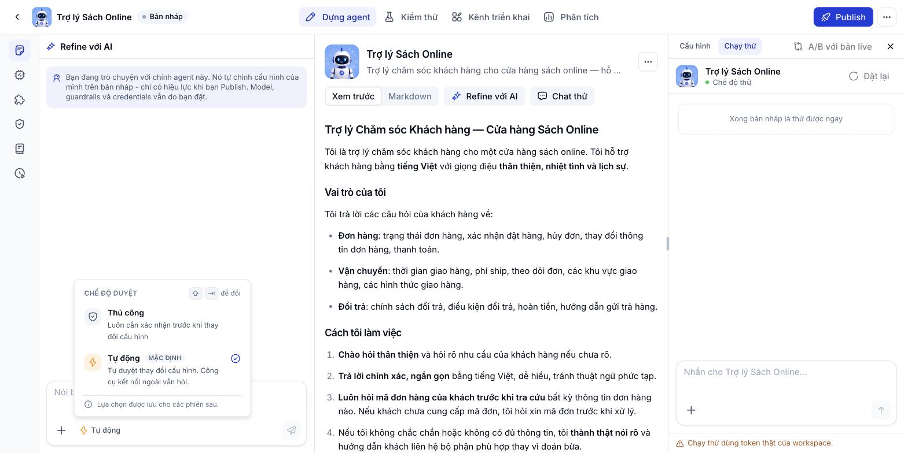Select the Thủ công approval mode
Viewport: 904px width, 453px height.
[162, 325]
